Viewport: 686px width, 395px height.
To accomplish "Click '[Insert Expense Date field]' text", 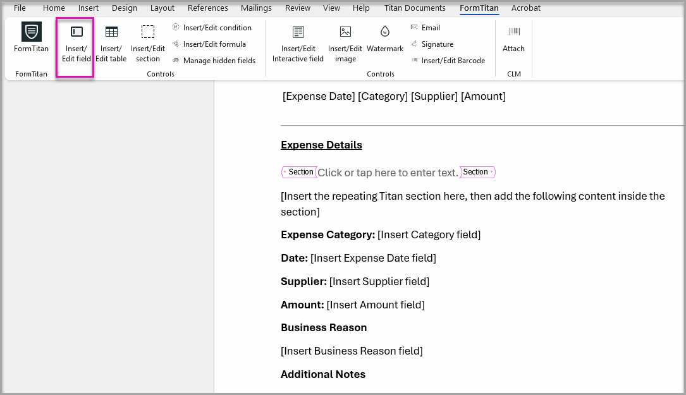I will [x=373, y=258].
